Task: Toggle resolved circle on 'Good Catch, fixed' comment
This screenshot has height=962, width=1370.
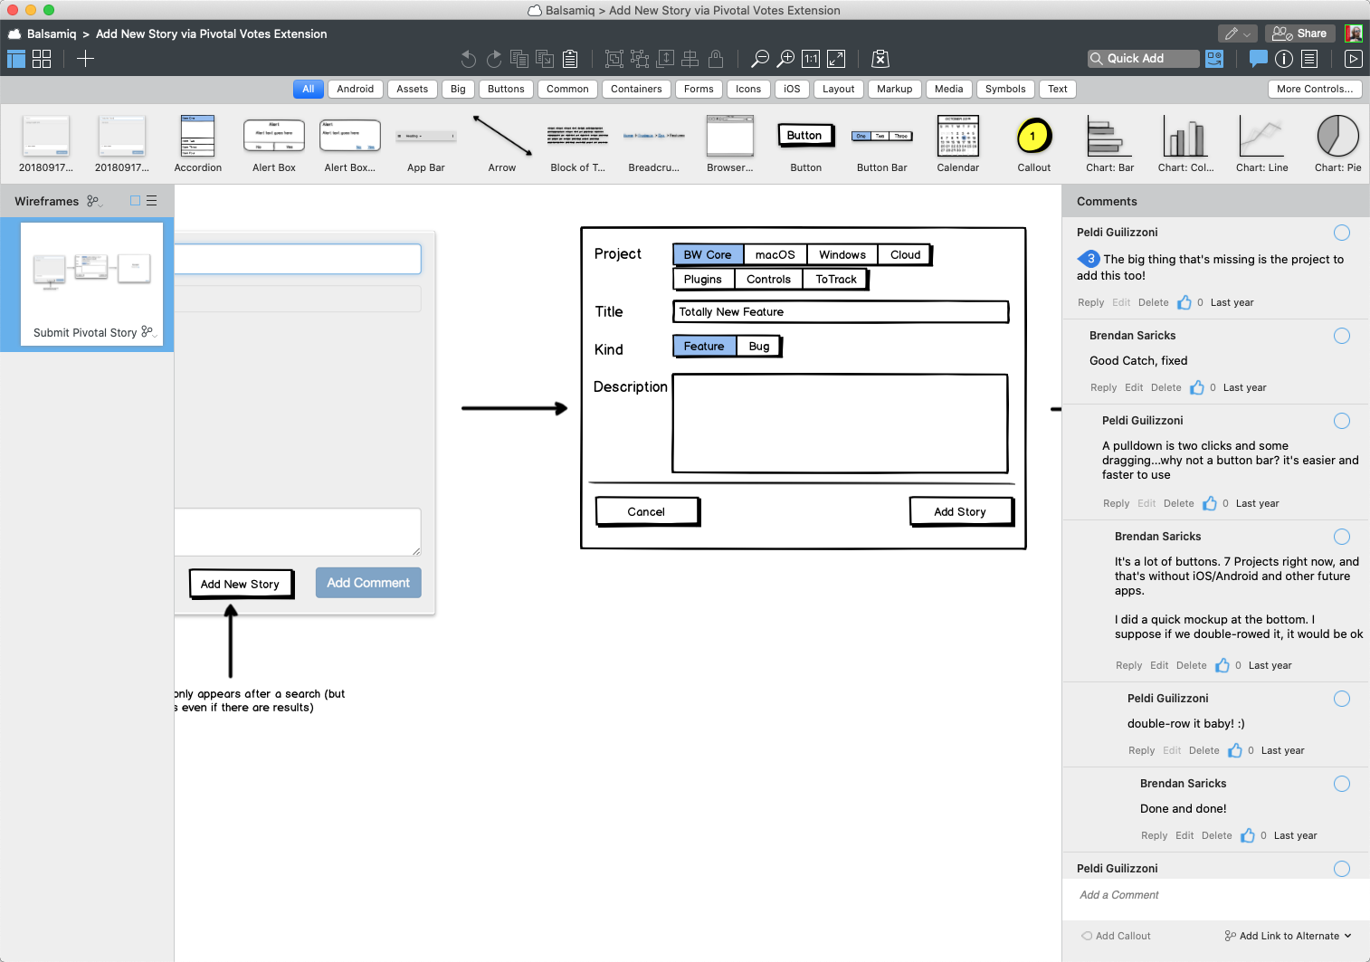Action: 1341,336
